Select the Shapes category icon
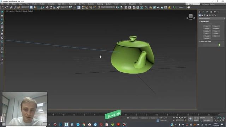 click(x=202, y=15)
